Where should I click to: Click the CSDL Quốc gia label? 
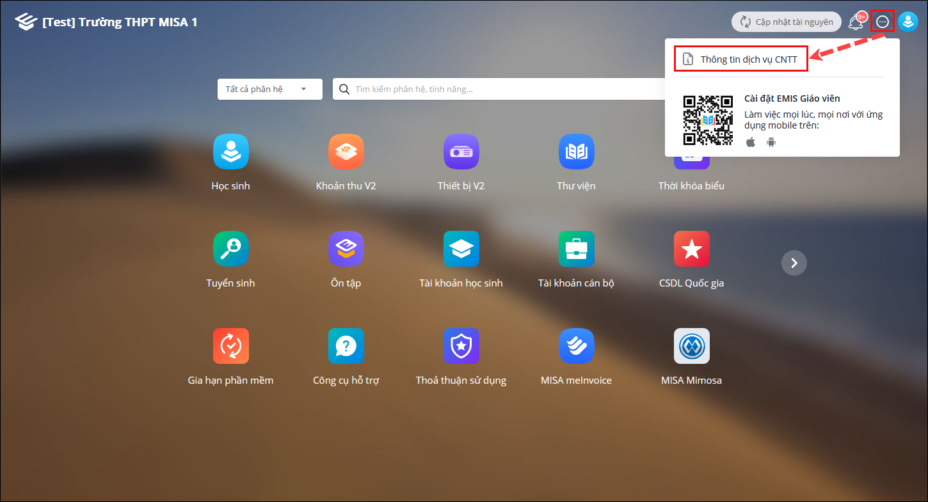[691, 283]
